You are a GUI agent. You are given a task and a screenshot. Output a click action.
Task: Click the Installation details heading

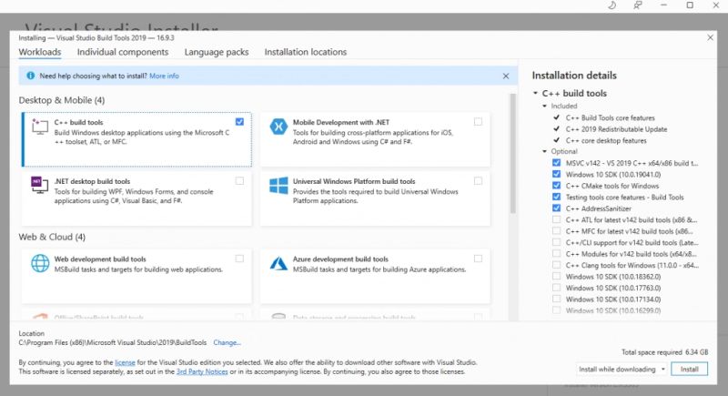pos(574,76)
